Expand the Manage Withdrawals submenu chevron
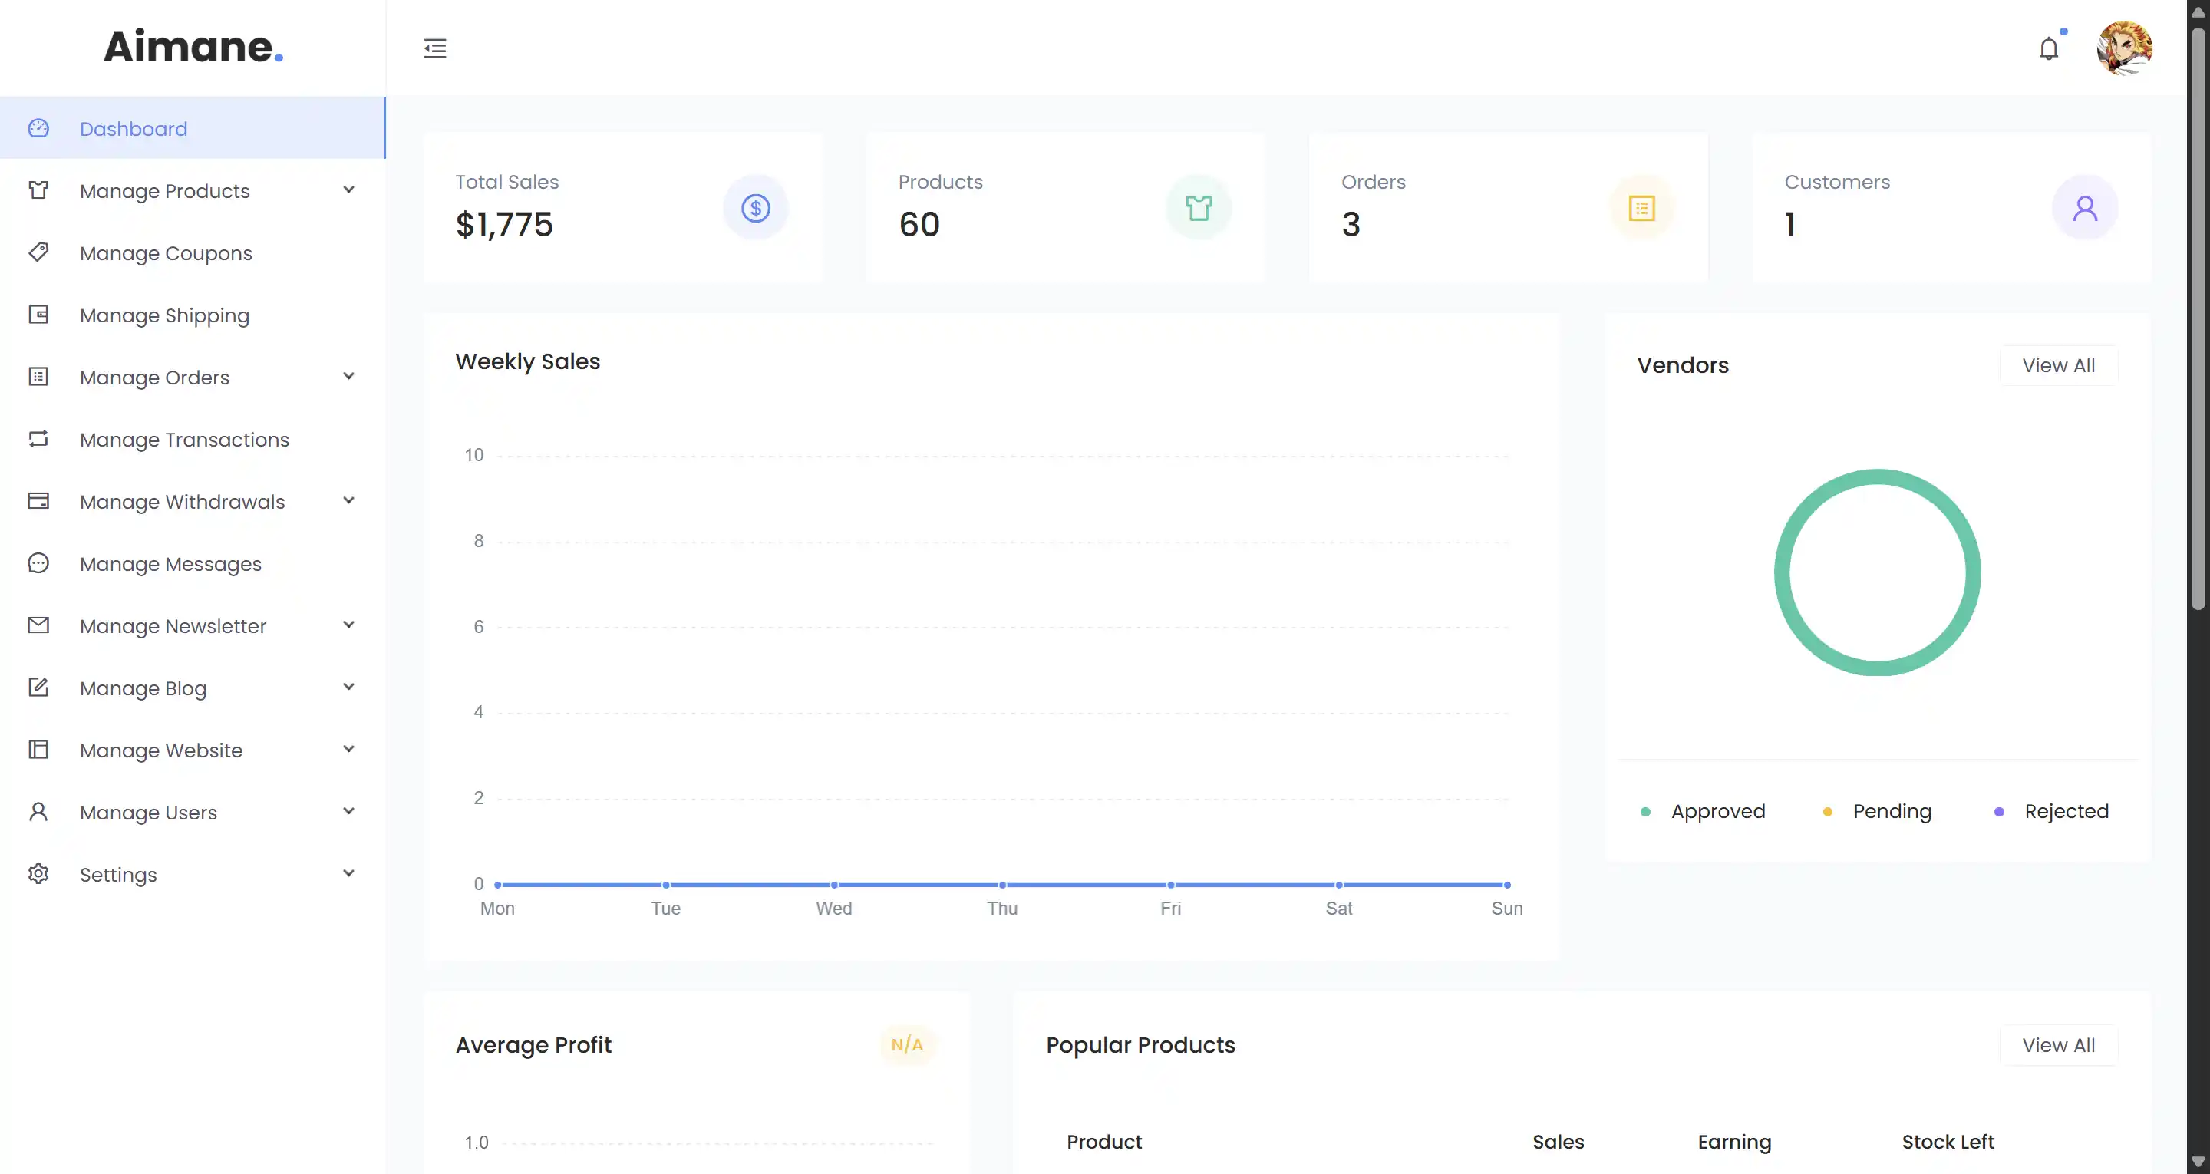 pyautogui.click(x=348, y=500)
